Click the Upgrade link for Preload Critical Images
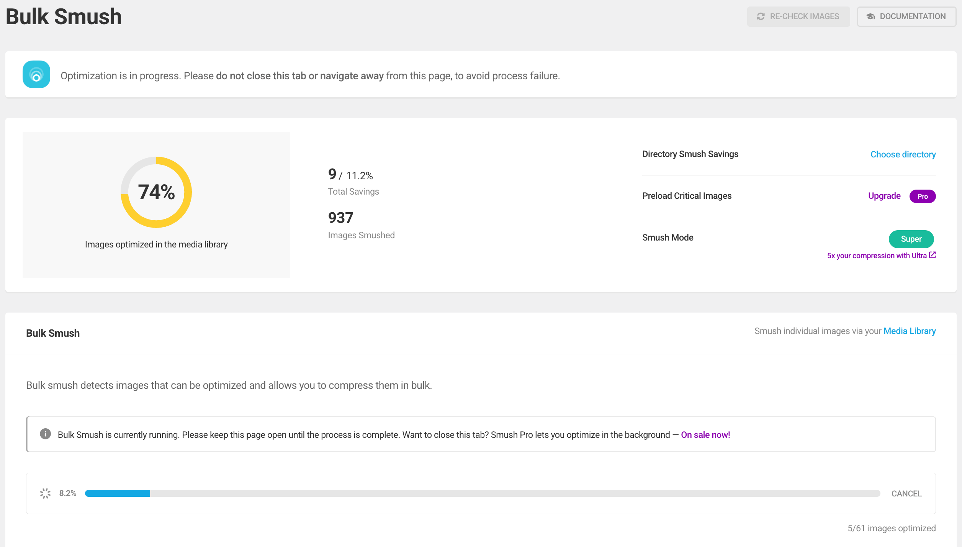The height and width of the screenshot is (547, 962). [x=884, y=196]
